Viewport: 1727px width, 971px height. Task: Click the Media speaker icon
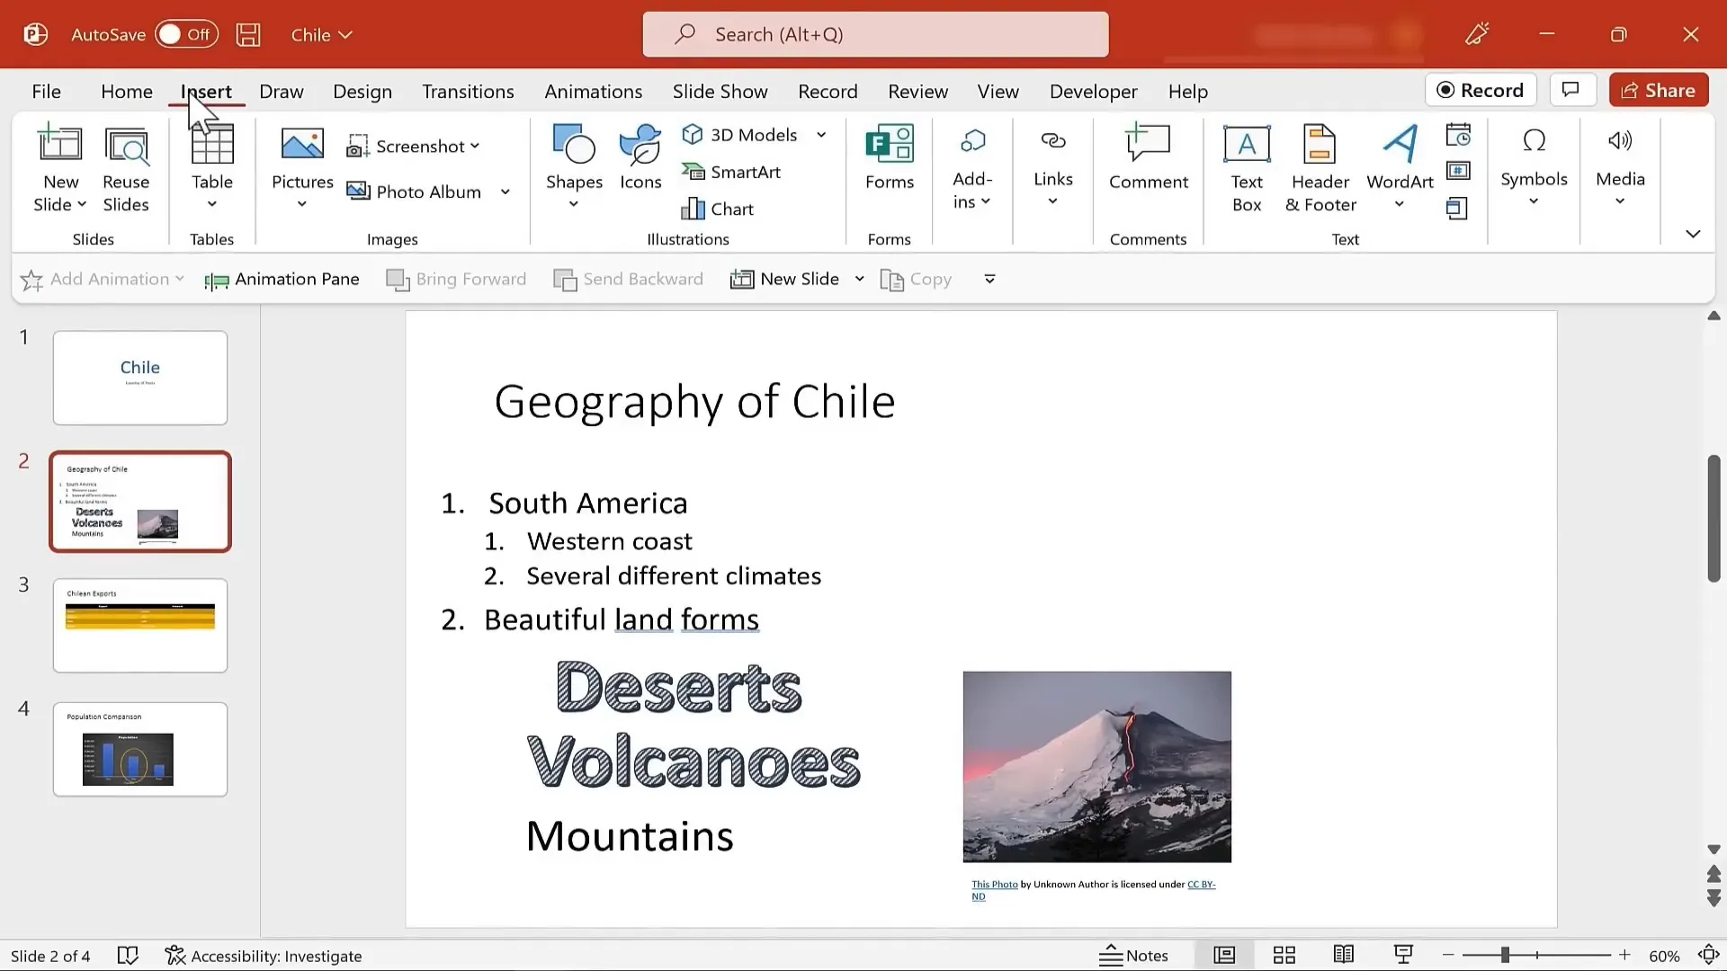(x=1620, y=140)
